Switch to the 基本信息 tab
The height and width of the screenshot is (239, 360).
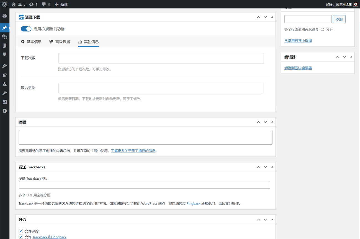click(x=31, y=42)
